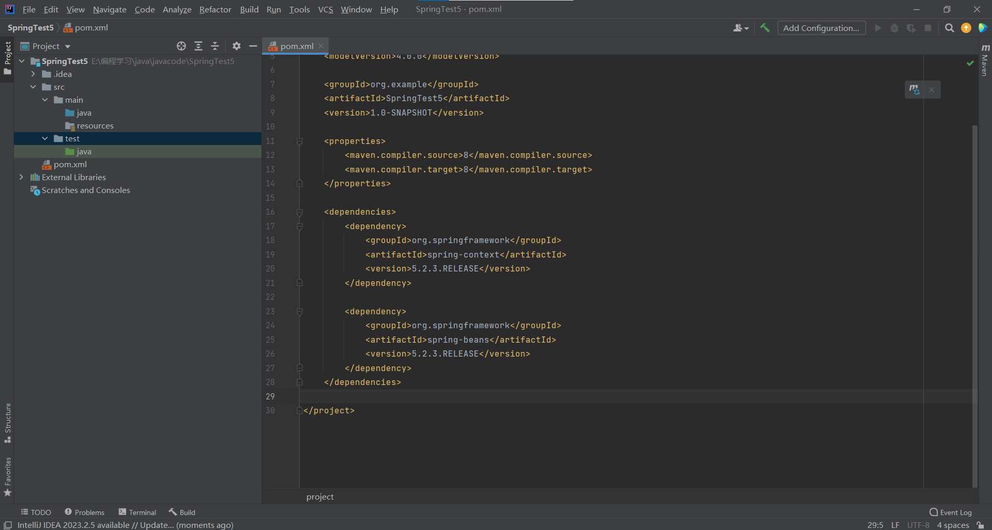Select Scratches and Consoles
Image resolution: width=992 pixels, height=530 pixels.
pyautogui.click(x=81, y=190)
